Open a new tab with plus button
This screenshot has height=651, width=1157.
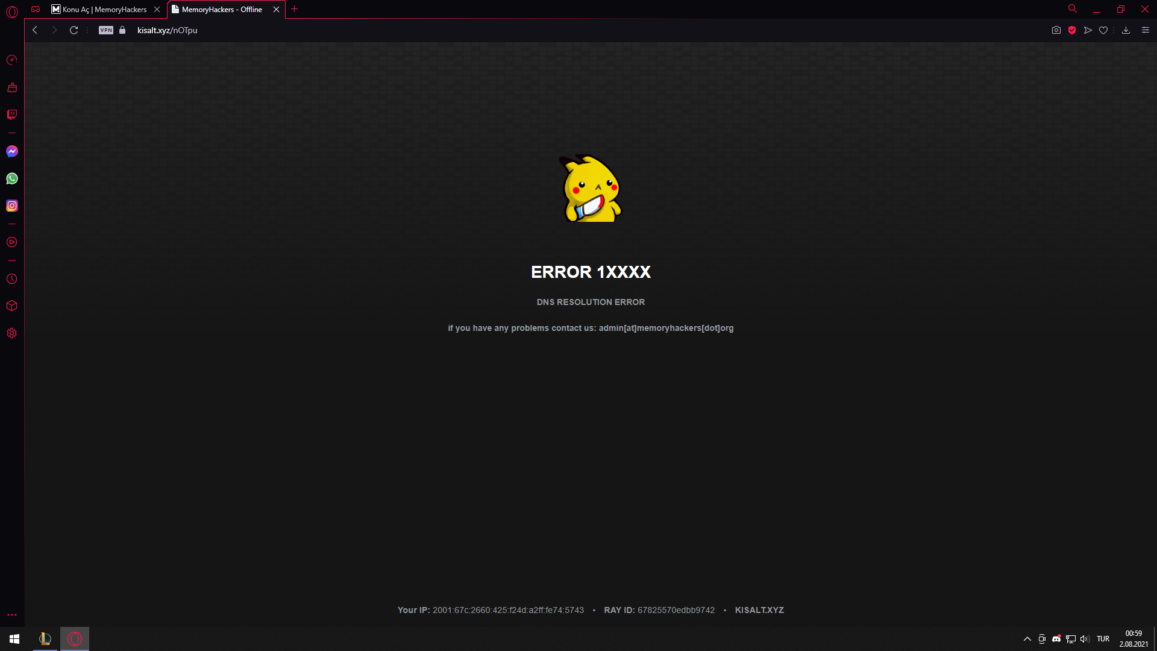tap(294, 9)
